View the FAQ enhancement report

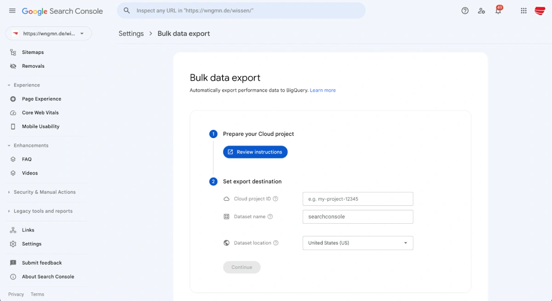click(27, 159)
